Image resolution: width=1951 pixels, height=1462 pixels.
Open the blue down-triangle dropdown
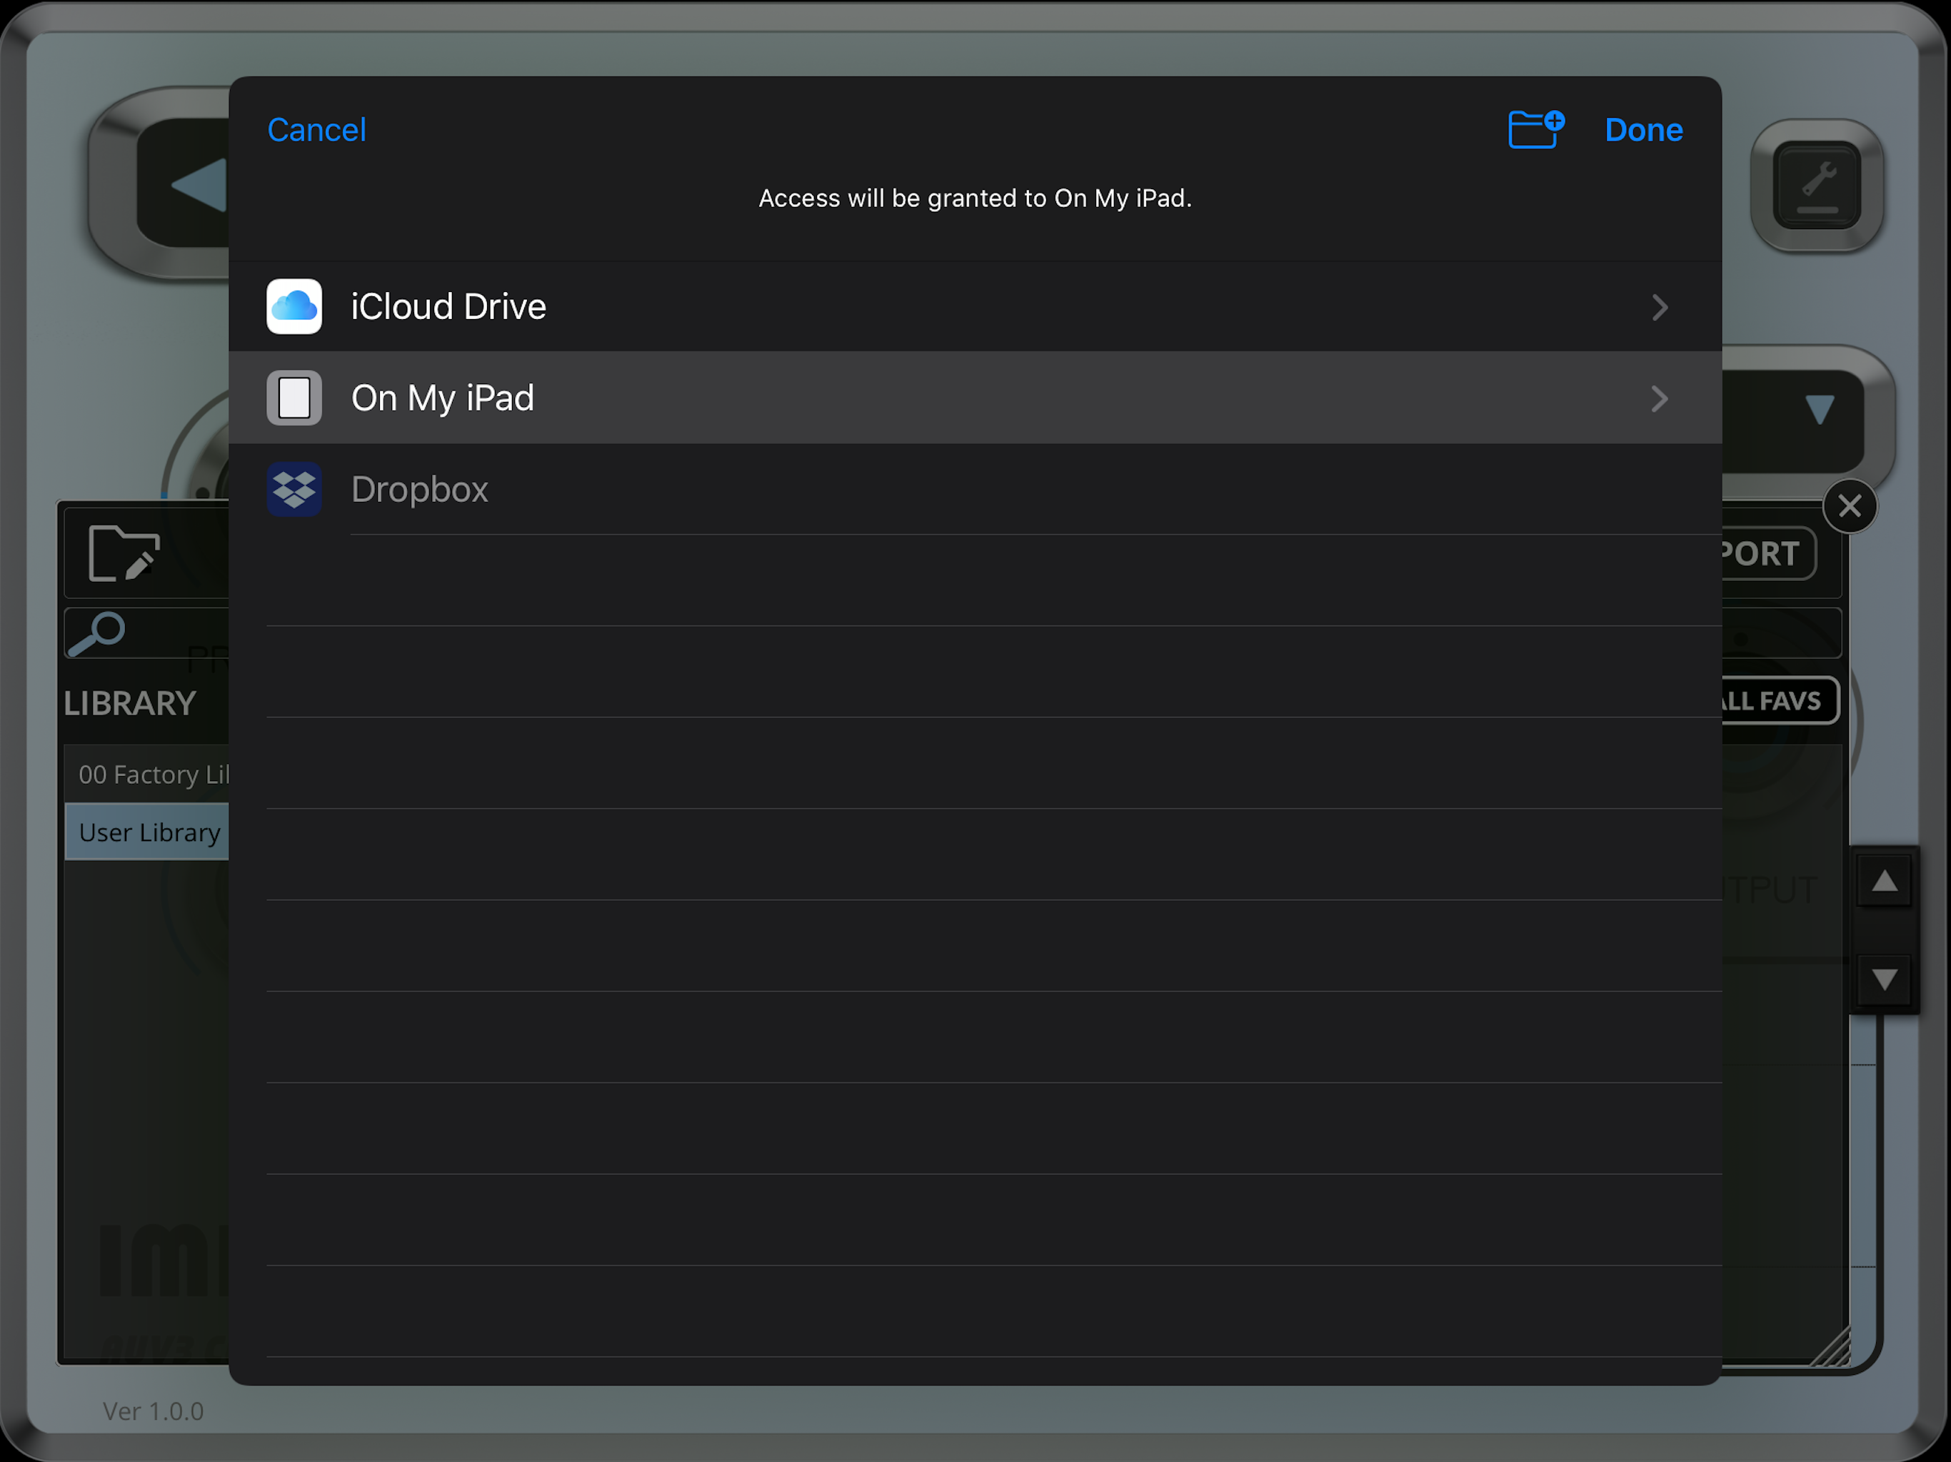click(x=1819, y=409)
